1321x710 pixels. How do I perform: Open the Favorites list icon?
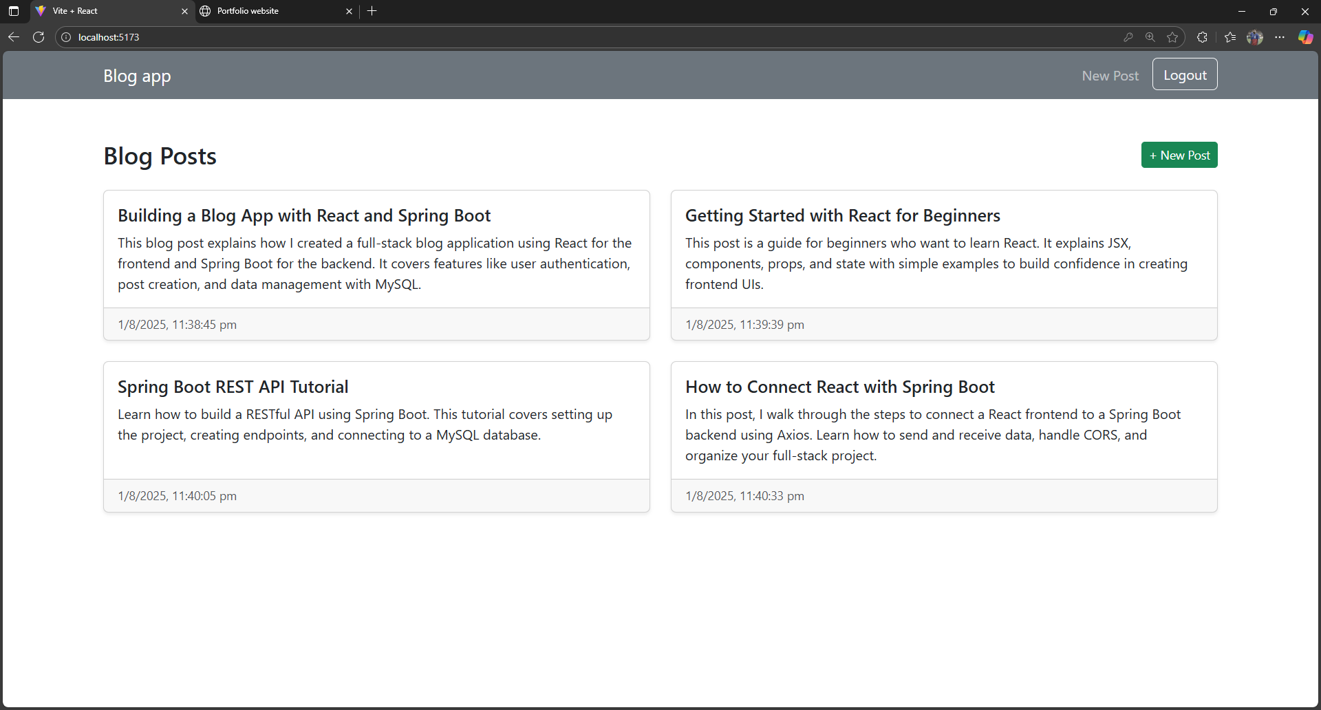(x=1230, y=37)
